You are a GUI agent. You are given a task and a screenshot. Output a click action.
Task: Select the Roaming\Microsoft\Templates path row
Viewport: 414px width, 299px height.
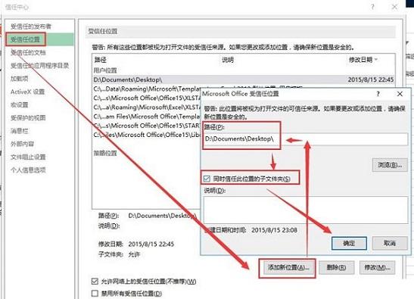pos(147,89)
